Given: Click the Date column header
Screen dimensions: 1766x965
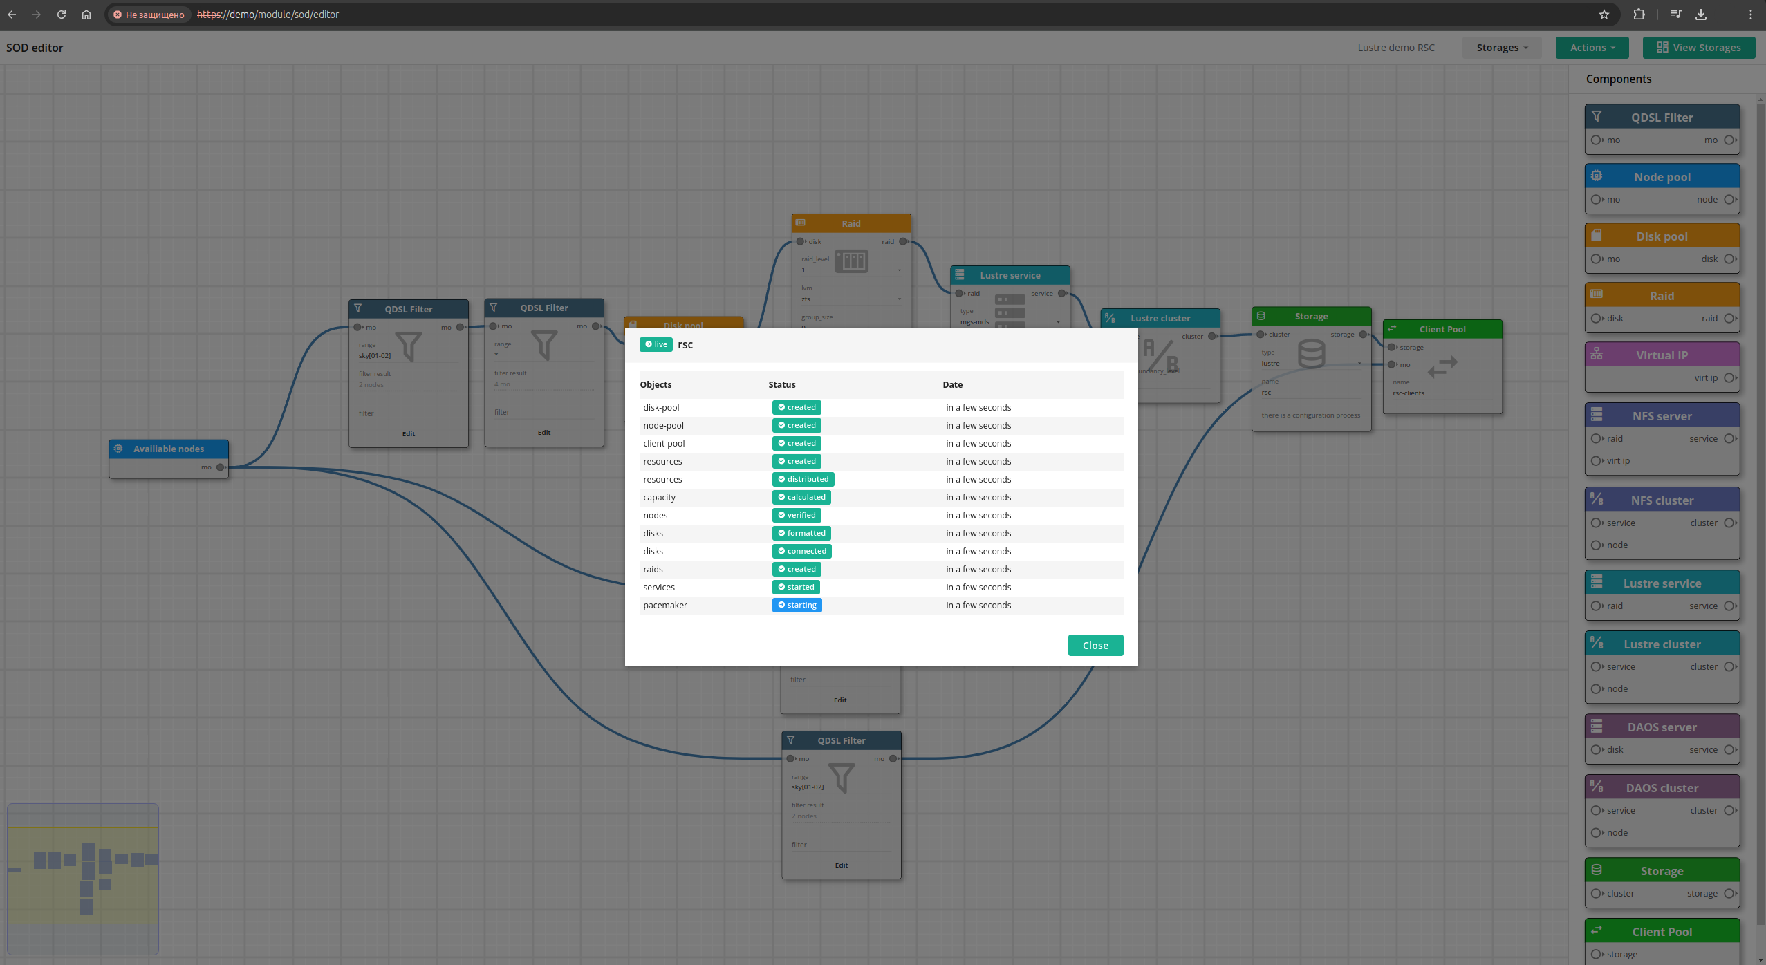Looking at the screenshot, I should point(952,384).
